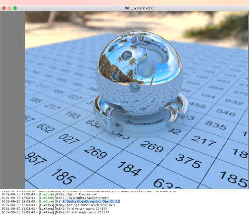Click the splitter handle above the log panel
249x215 pixels.
point(139,190)
